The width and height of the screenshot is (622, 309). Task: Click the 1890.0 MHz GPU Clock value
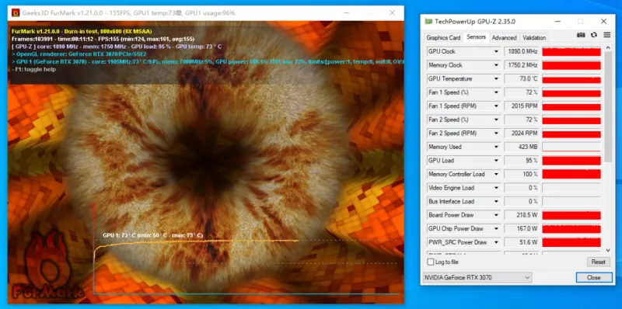coord(521,51)
